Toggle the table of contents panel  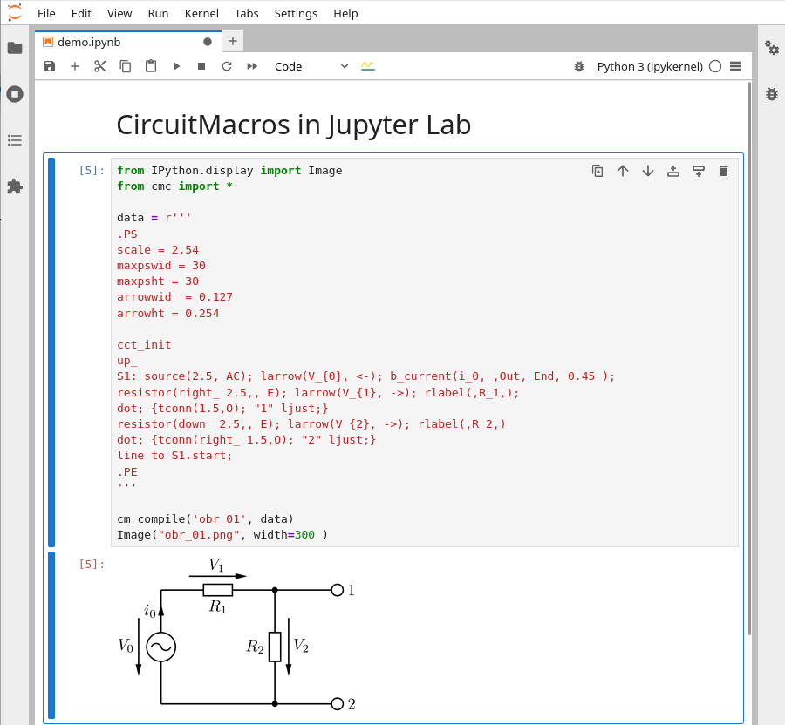pos(15,140)
